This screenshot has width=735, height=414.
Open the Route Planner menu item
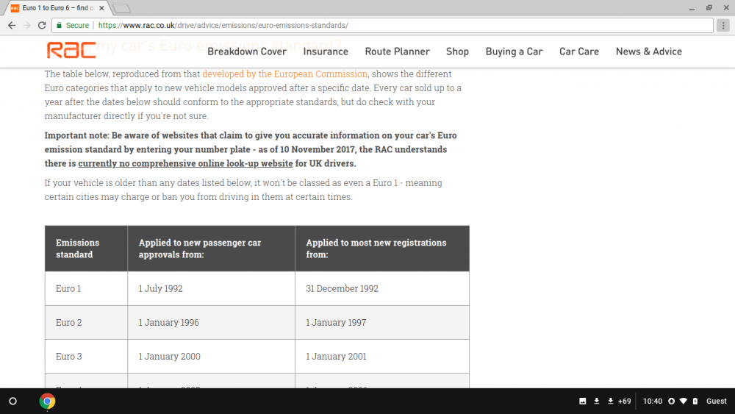point(398,51)
